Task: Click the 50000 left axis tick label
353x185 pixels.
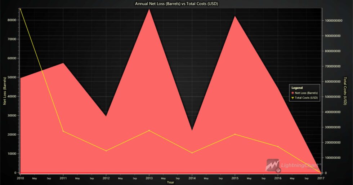Action: 12,77
